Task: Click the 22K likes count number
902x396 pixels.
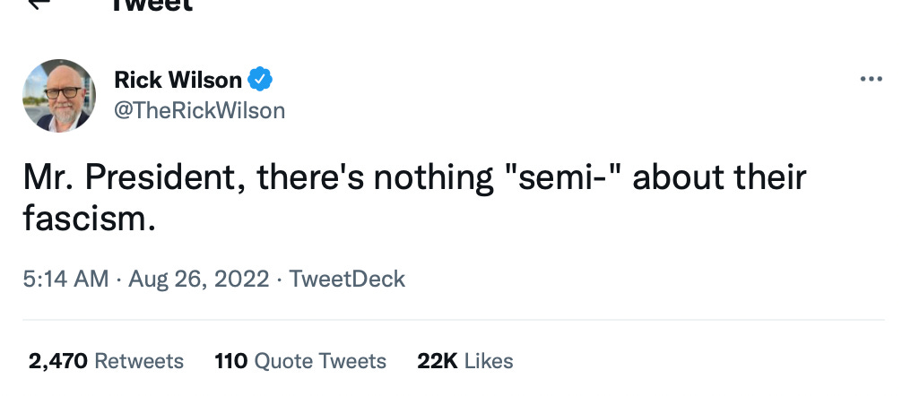Action: pyautogui.click(x=438, y=361)
